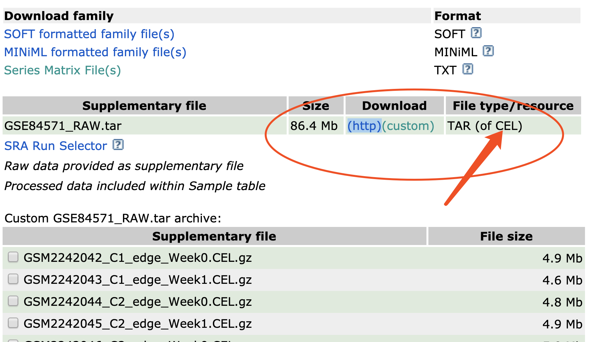Open SOFT formatted family file(s) link
Image resolution: width=607 pixels, height=342 pixels.
click(x=89, y=34)
